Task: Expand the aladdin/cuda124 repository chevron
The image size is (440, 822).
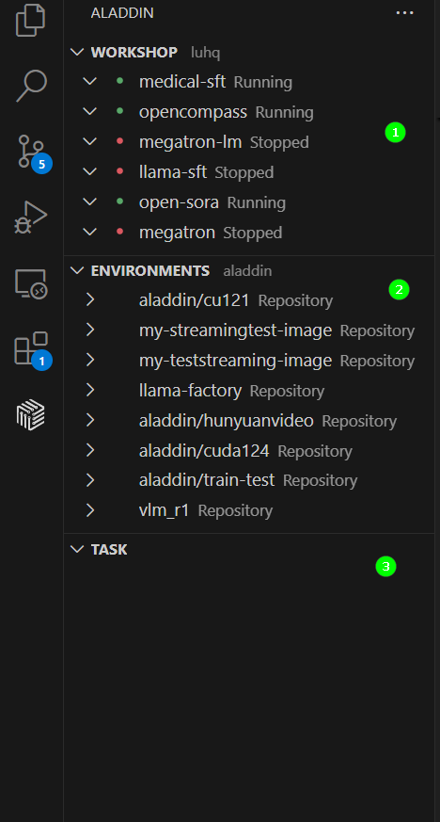Action: click(x=90, y=450)
